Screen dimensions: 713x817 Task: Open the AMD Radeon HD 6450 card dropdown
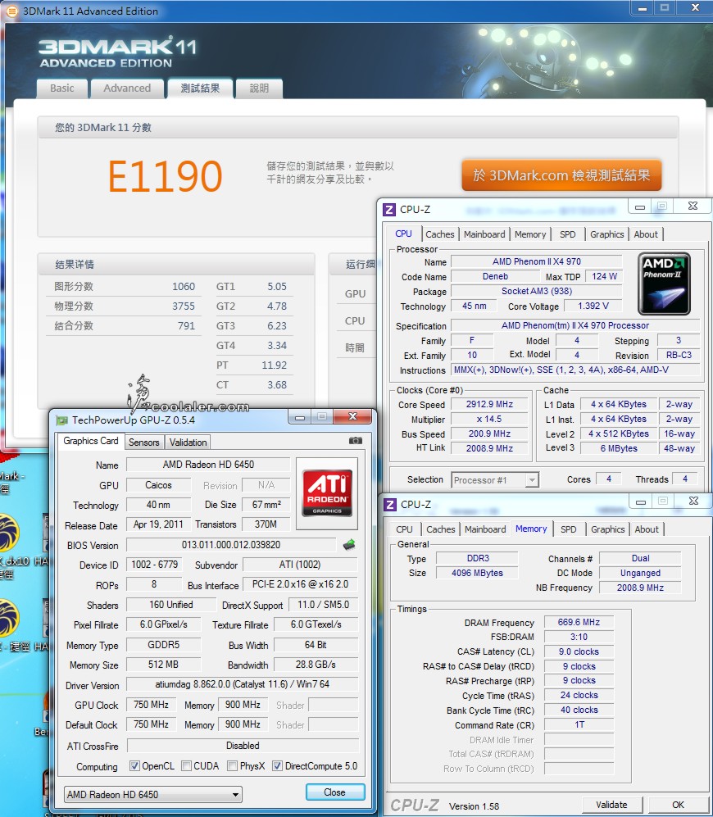tap(152, 795)
